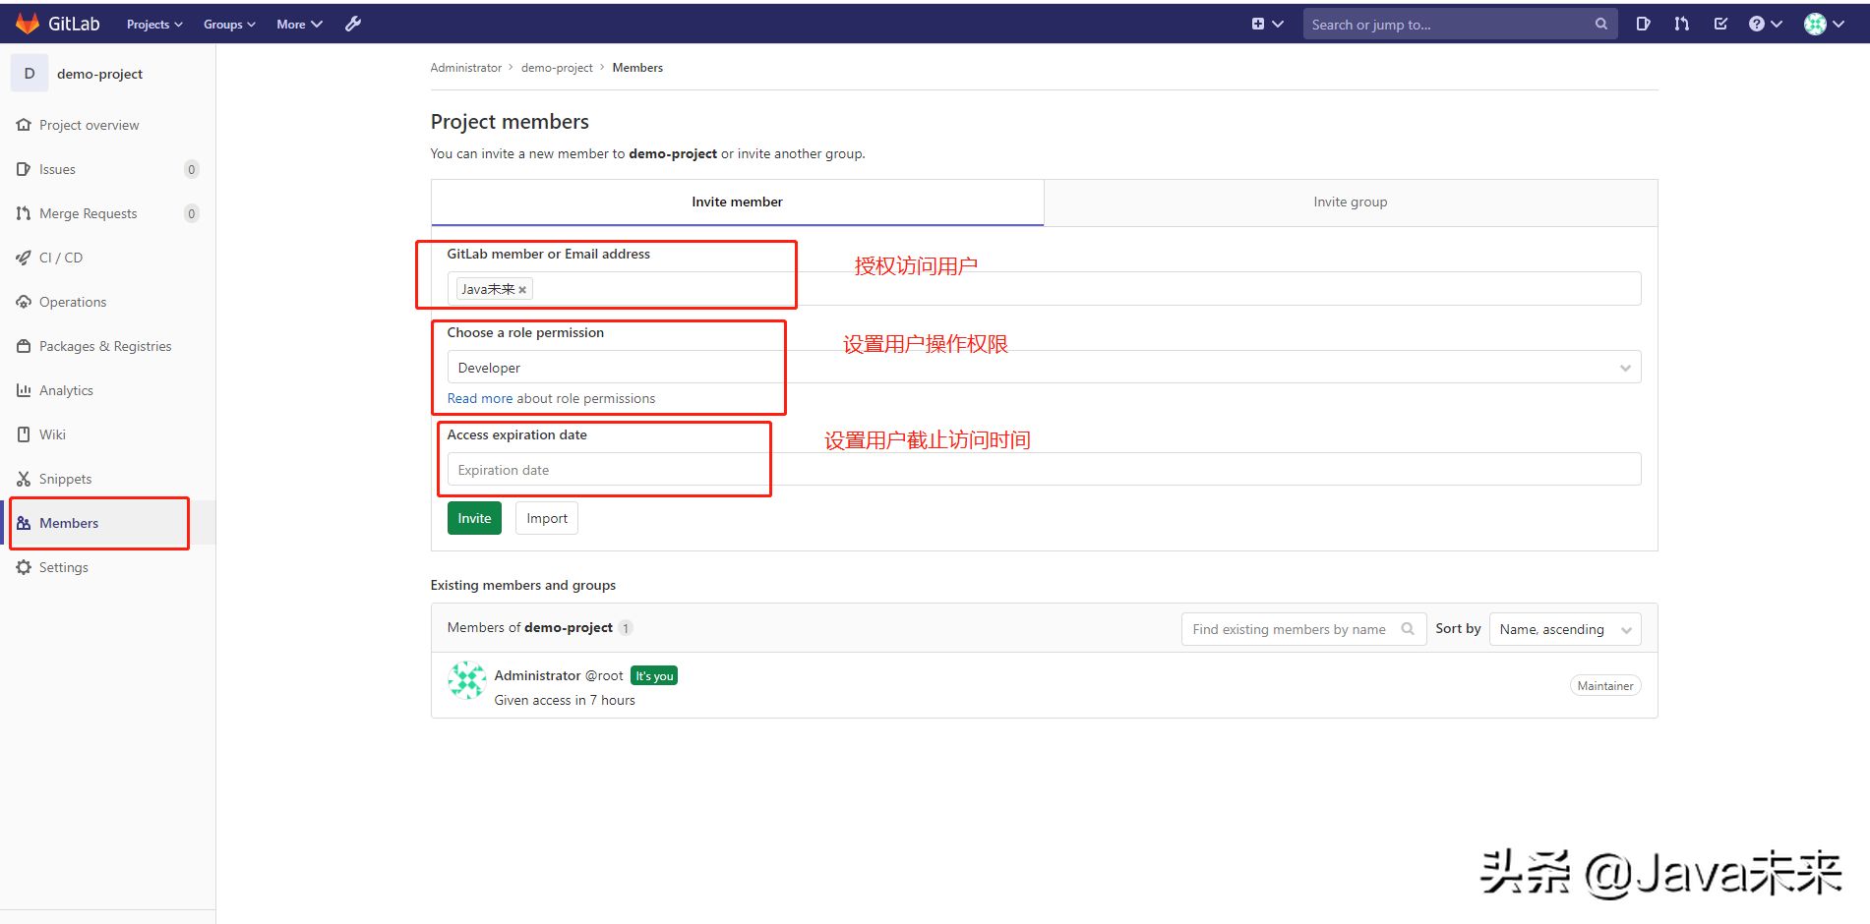Click the demo-project avatar D icon
The width and height of the screenshot is (1870, 924).
click(x=30, y=74)
